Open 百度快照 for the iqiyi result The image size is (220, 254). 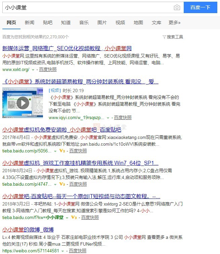123,118
